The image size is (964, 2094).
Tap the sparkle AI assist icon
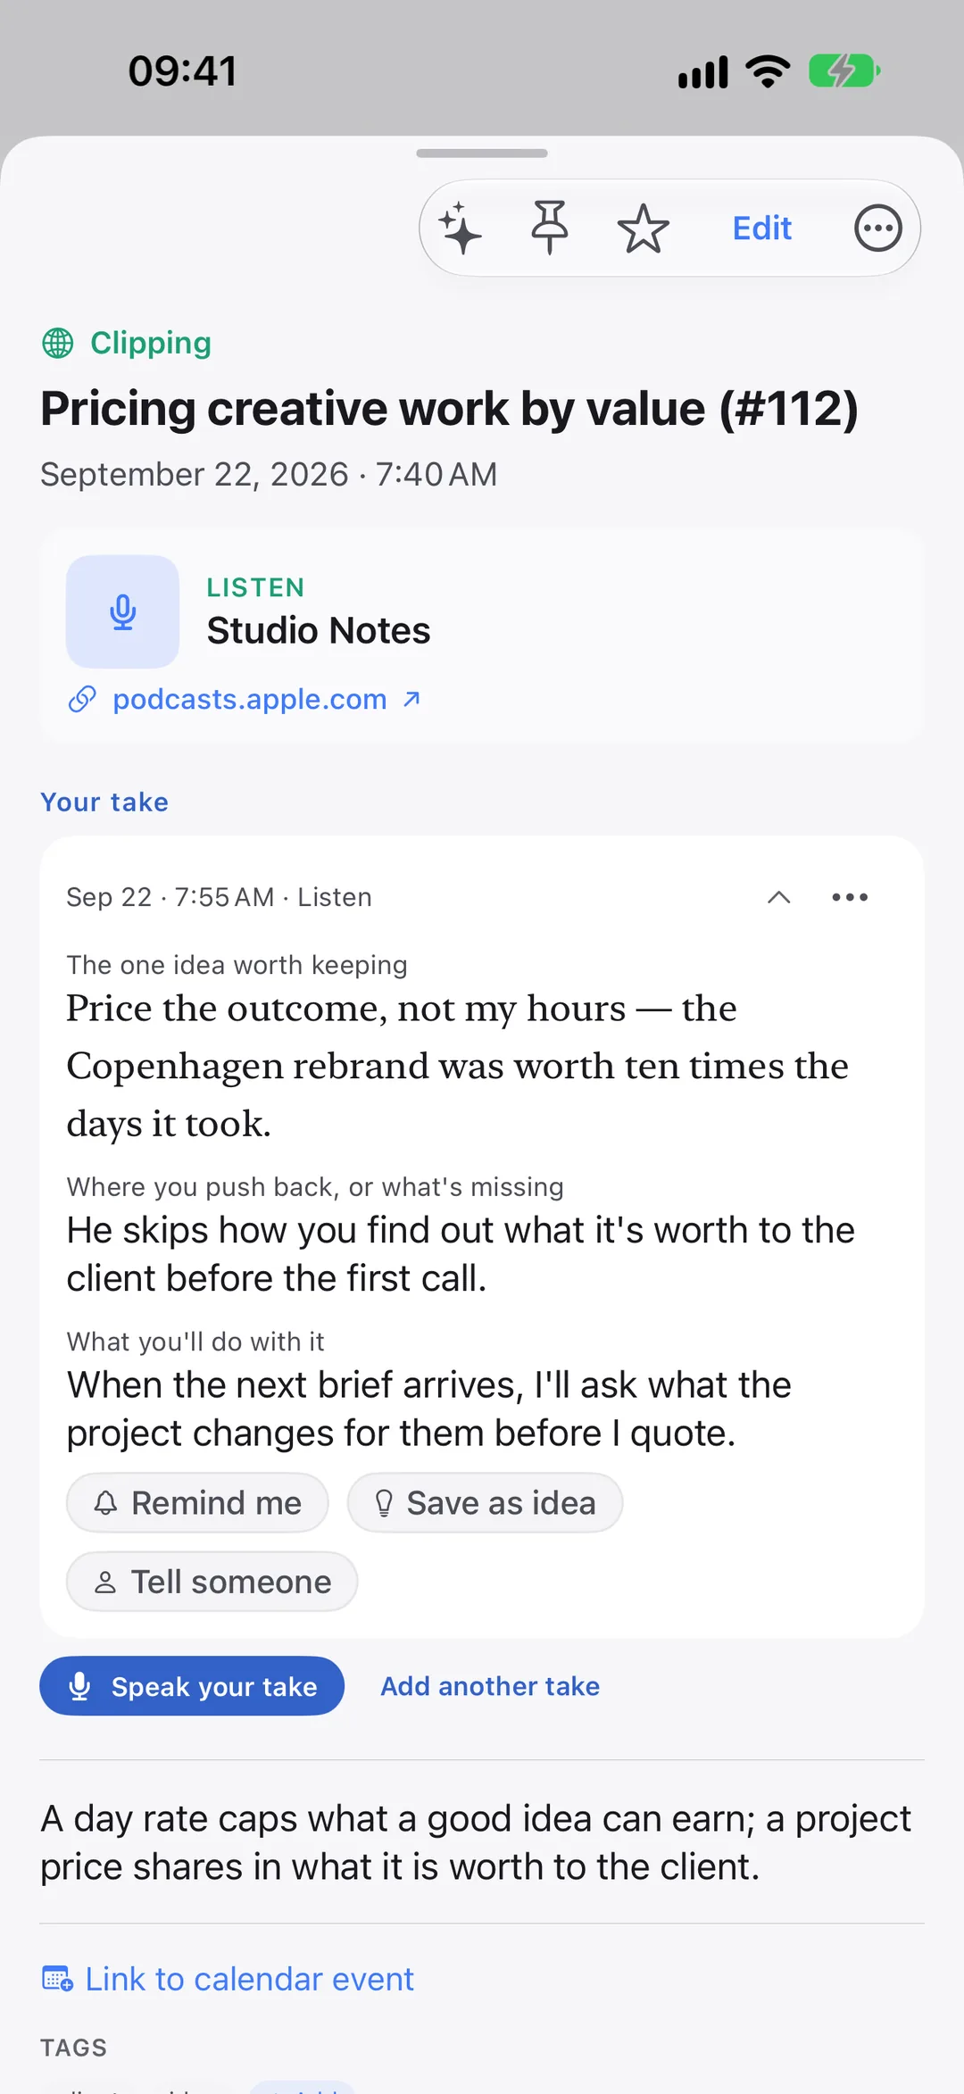(x=461, y=229)
